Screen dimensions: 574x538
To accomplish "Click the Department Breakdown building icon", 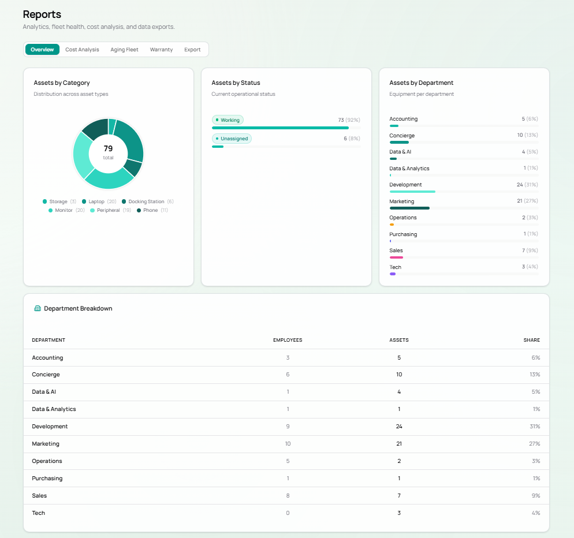I will [38, 308].
